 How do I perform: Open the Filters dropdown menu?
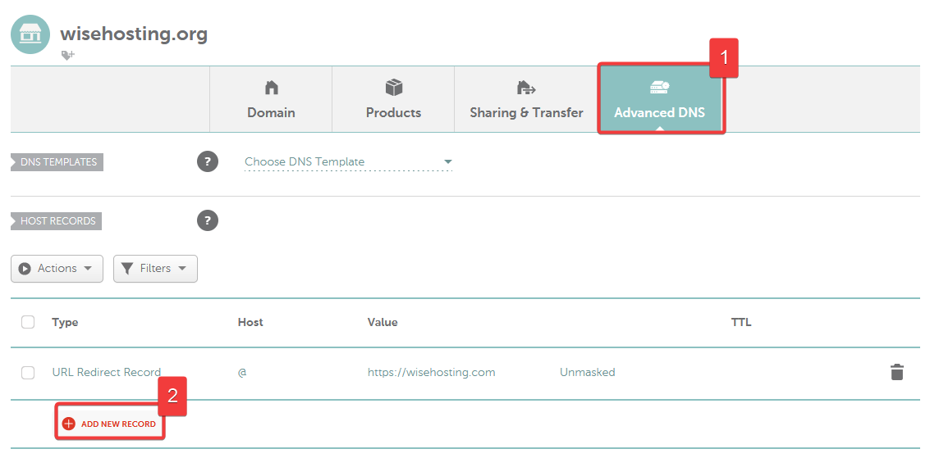pos(155,269)
